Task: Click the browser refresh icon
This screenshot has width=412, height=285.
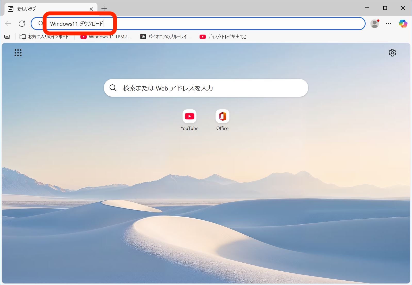Action: tap(22, 24)
